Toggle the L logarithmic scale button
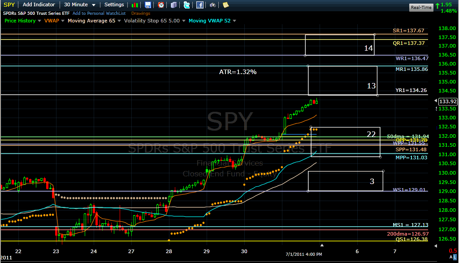459x263 pixels. (x=455, y=257)
